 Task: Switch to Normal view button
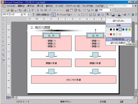pyautogui.click(x=8, y=97)
